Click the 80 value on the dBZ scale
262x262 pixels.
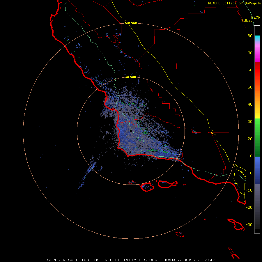[x=250, y=36]
